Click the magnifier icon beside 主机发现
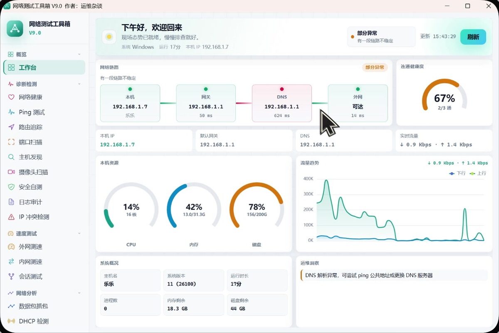This screenshot has width=499, height=333. point(11,157)
